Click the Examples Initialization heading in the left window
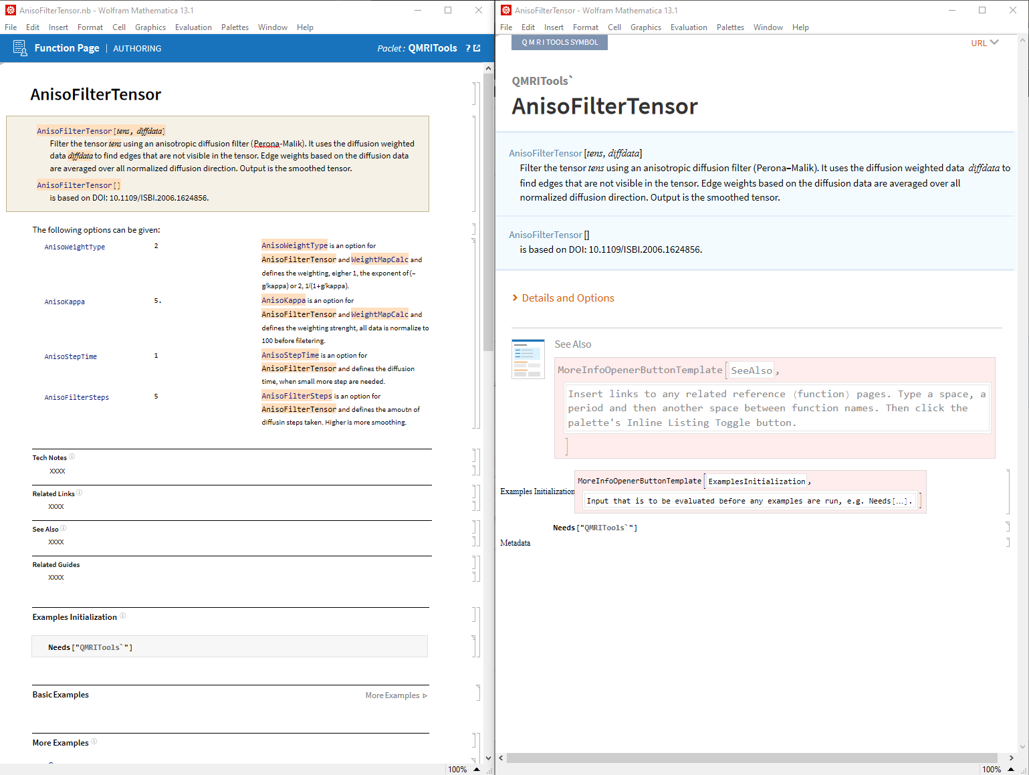1029x775 pixels. (75, 617)
